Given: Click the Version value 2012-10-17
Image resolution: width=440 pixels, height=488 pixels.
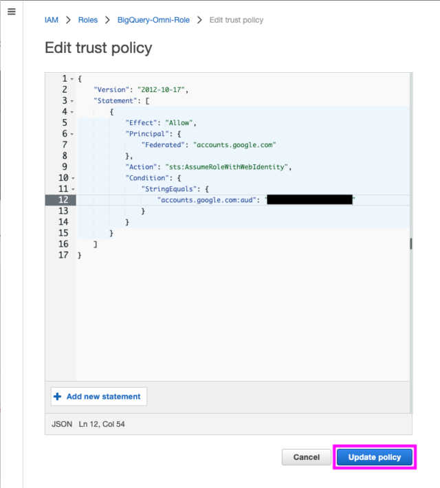Looking at the screenshot, I should (x=161, y=90).
